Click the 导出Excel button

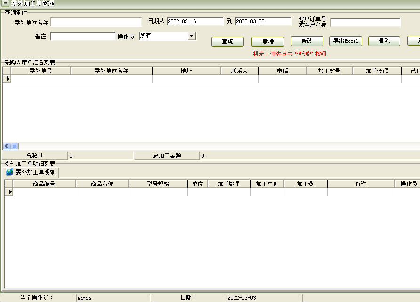(x=346, y=41)
